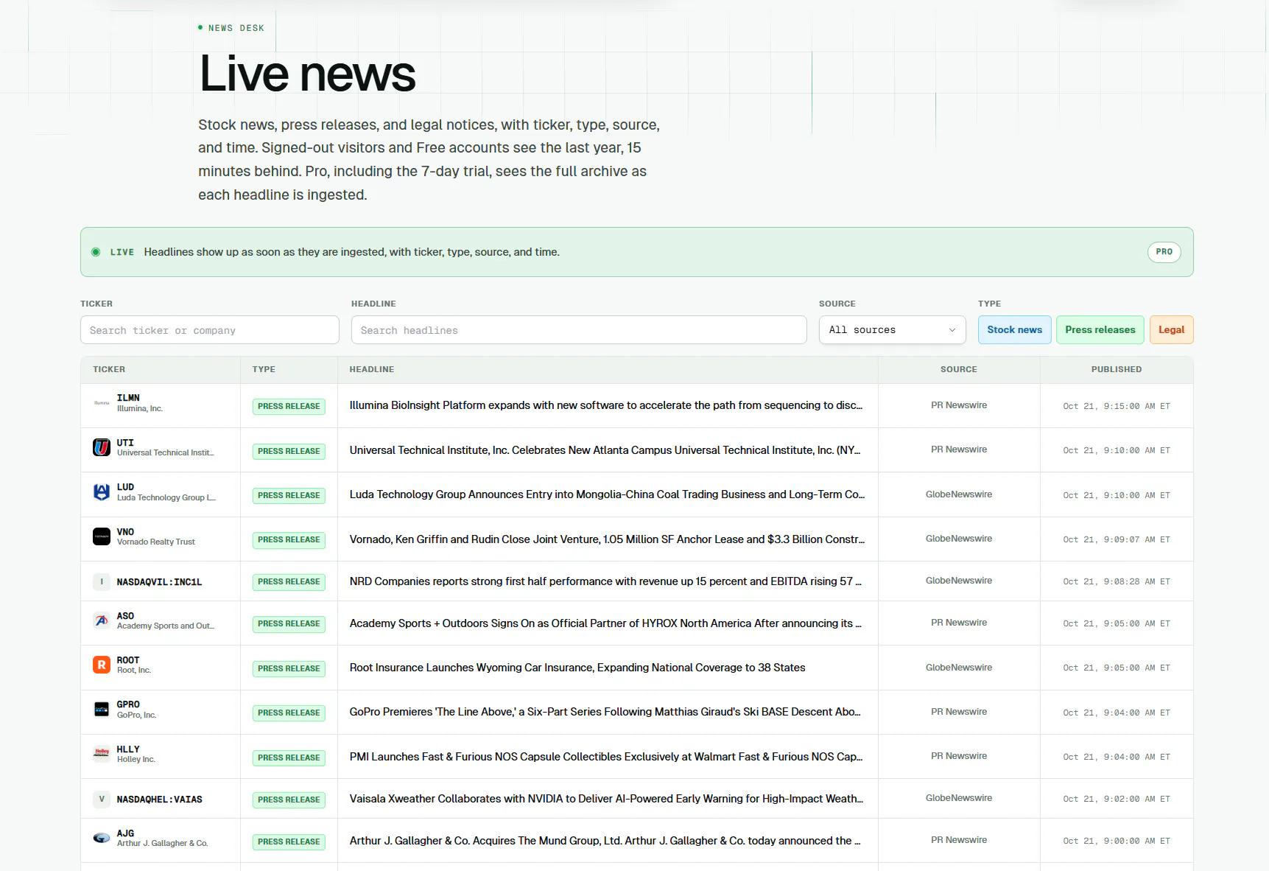Select the GPRO ticker symbol
1269x871 pixels.
(x=128, y=704)
